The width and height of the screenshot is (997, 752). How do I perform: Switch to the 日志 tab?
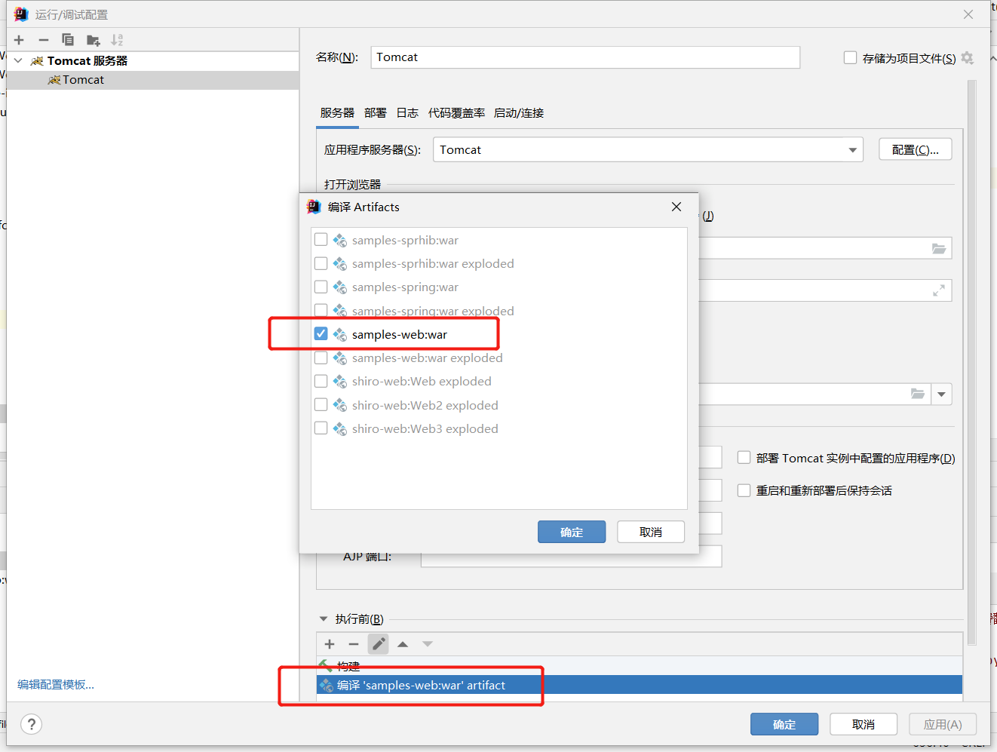click(407, 113)
